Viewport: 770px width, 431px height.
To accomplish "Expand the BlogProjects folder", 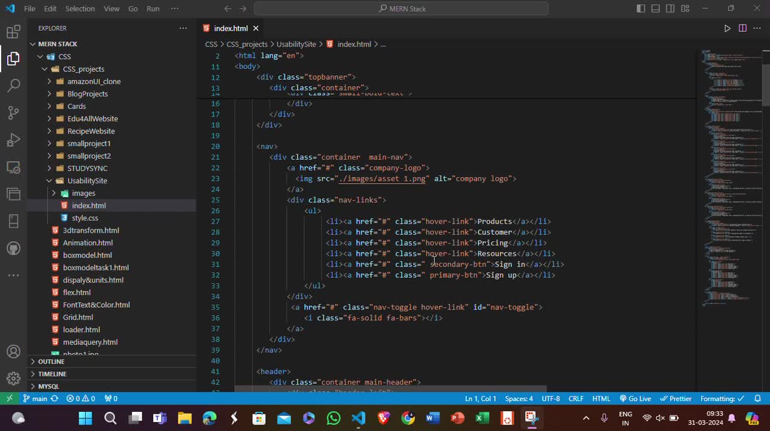I will tap(87, 94).
